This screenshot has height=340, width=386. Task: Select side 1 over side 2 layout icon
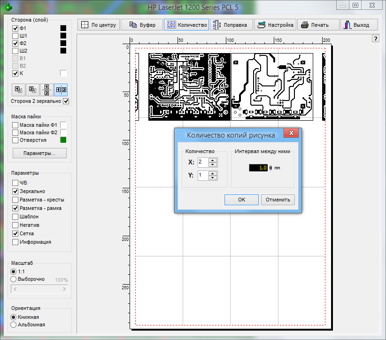18,90
